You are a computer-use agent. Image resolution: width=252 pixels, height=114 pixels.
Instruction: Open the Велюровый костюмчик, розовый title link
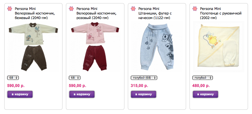pyautogui.click(x=96, y=16)
